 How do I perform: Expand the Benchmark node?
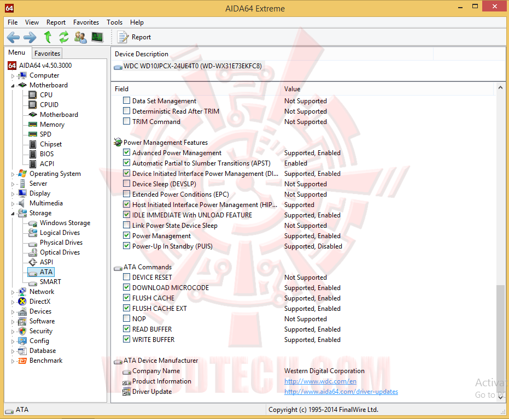pyautogui.click(x=13, y=361)
